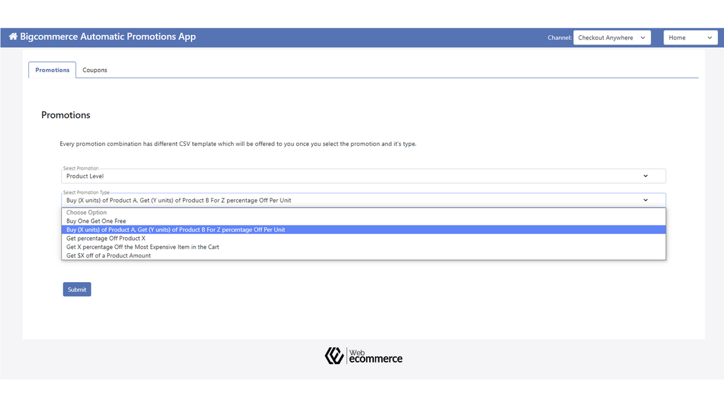The image size is (724, 407).
Task: Select the Choose Option placeholder entry
Action: tap(363, 212)
